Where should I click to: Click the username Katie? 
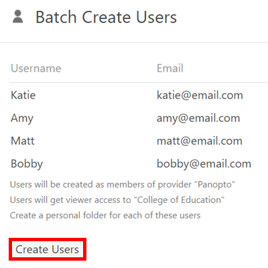point(23,95)
